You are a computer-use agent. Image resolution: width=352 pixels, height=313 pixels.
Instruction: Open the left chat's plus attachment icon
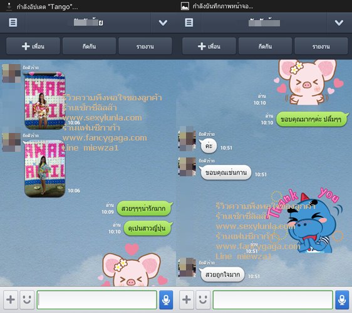click(11, 300)
